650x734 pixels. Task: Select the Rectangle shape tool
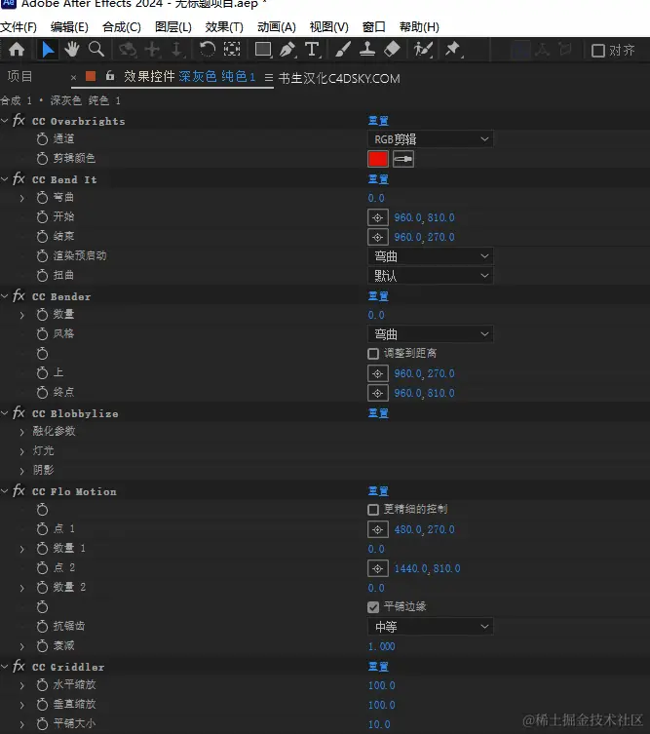click(263, 49)
